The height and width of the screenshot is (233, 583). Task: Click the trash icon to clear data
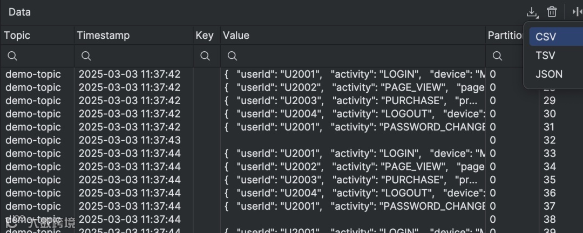point(552,12)
